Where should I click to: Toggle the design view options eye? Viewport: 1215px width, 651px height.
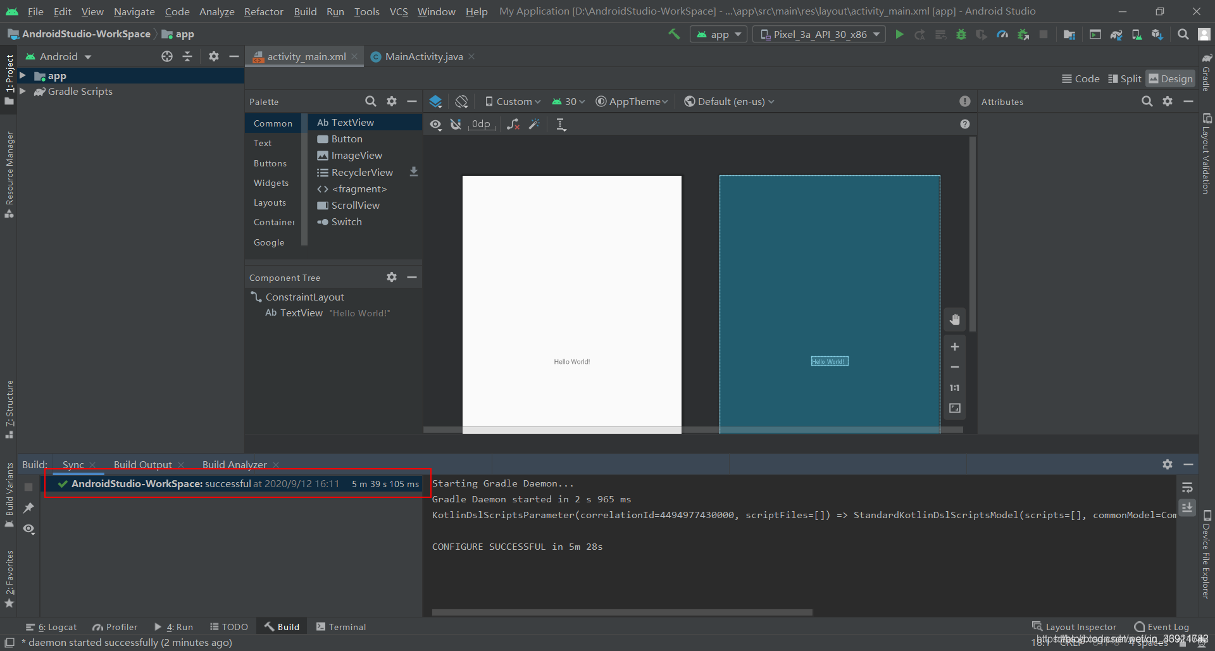click(x=436, y=125)
